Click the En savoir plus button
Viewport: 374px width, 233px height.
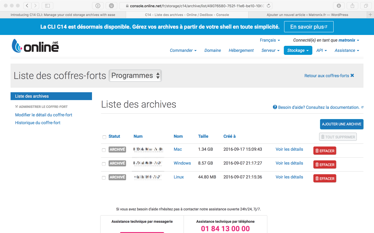point(309,27)
